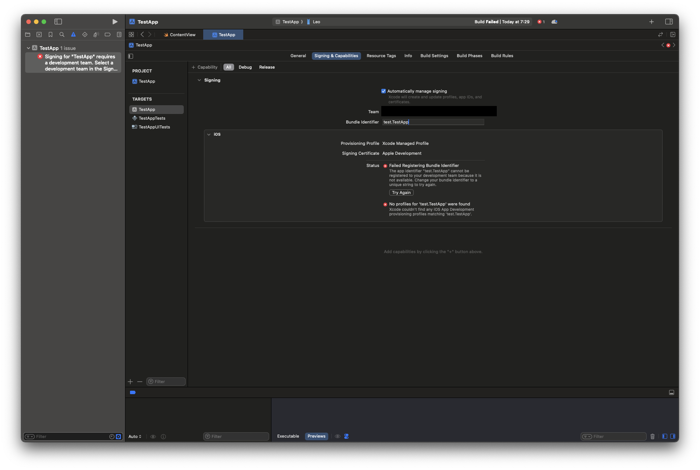700x470 pixels.
Task: Toggle the Previews filter in debug bar
Action: 316,436
